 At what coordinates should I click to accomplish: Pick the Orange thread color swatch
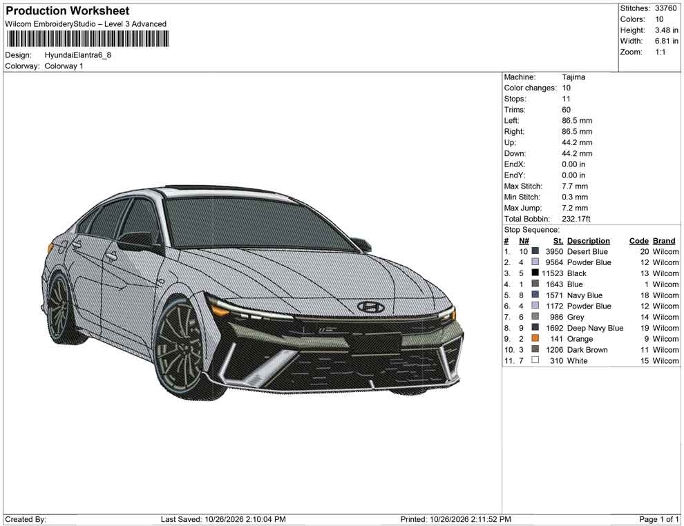(535, 338)
